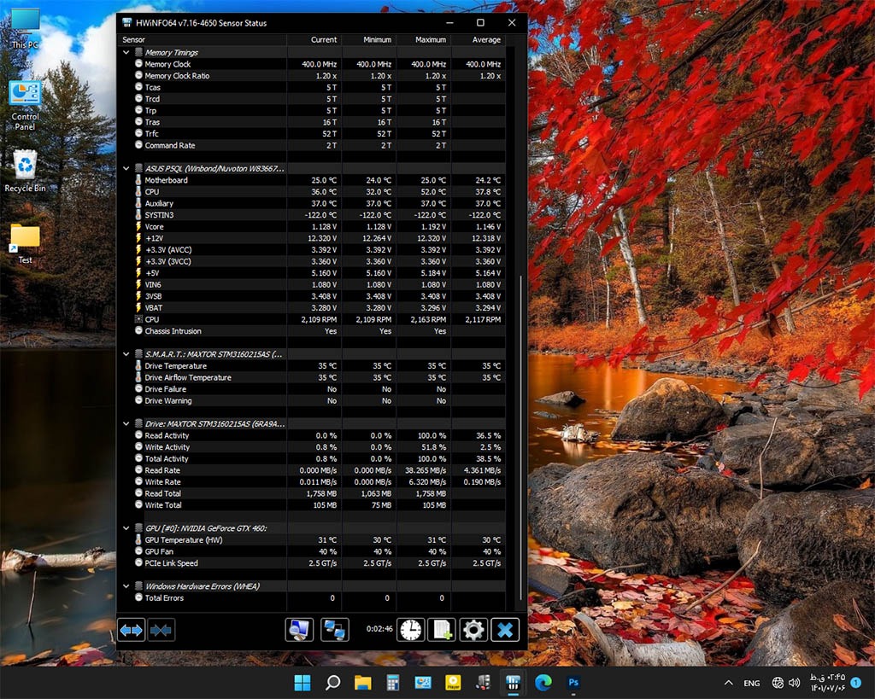Open Photoshop from the taskbar

tap(574, 683)
